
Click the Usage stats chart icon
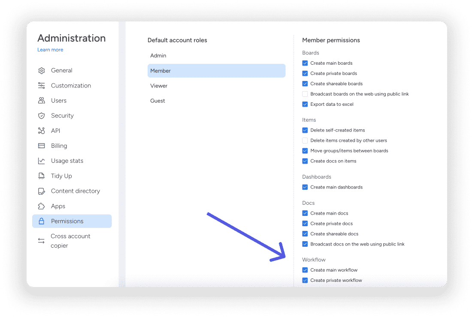point(42,161)
